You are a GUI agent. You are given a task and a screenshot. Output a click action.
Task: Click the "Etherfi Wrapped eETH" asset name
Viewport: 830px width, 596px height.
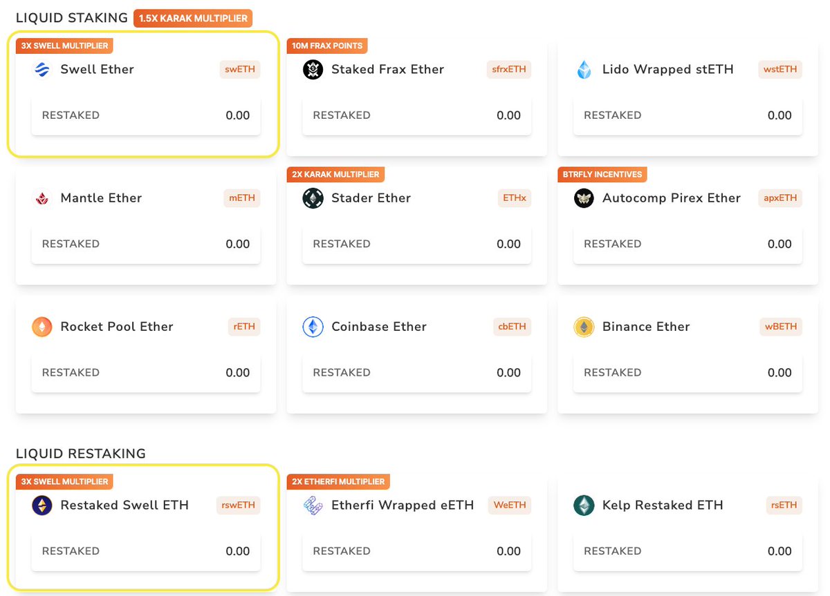pyautogui.click(x=403, y=506)
